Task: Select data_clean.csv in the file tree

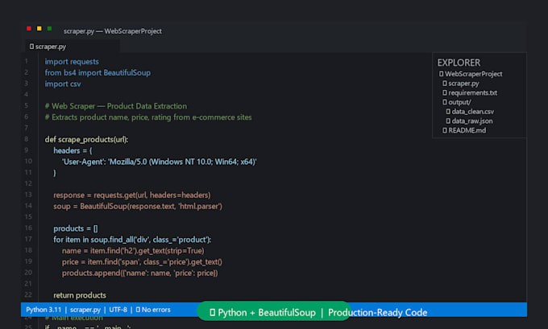Action: pos(470,112)
